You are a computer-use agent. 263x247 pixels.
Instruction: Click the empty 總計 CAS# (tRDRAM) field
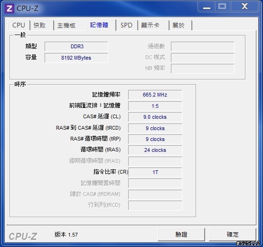(155, 194)
